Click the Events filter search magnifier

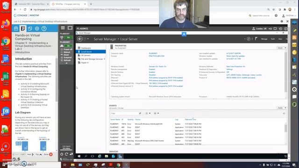click(x=140, y=113)
